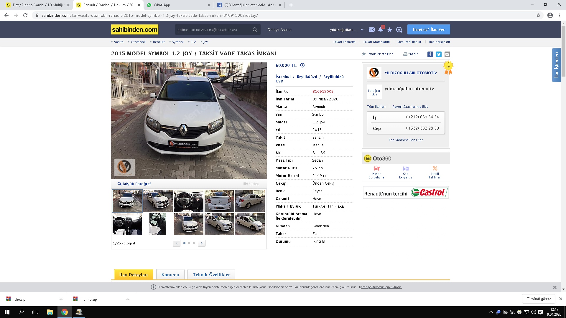Go to next thumbnail page
566x318 pixels.
[x=202, y=243]
